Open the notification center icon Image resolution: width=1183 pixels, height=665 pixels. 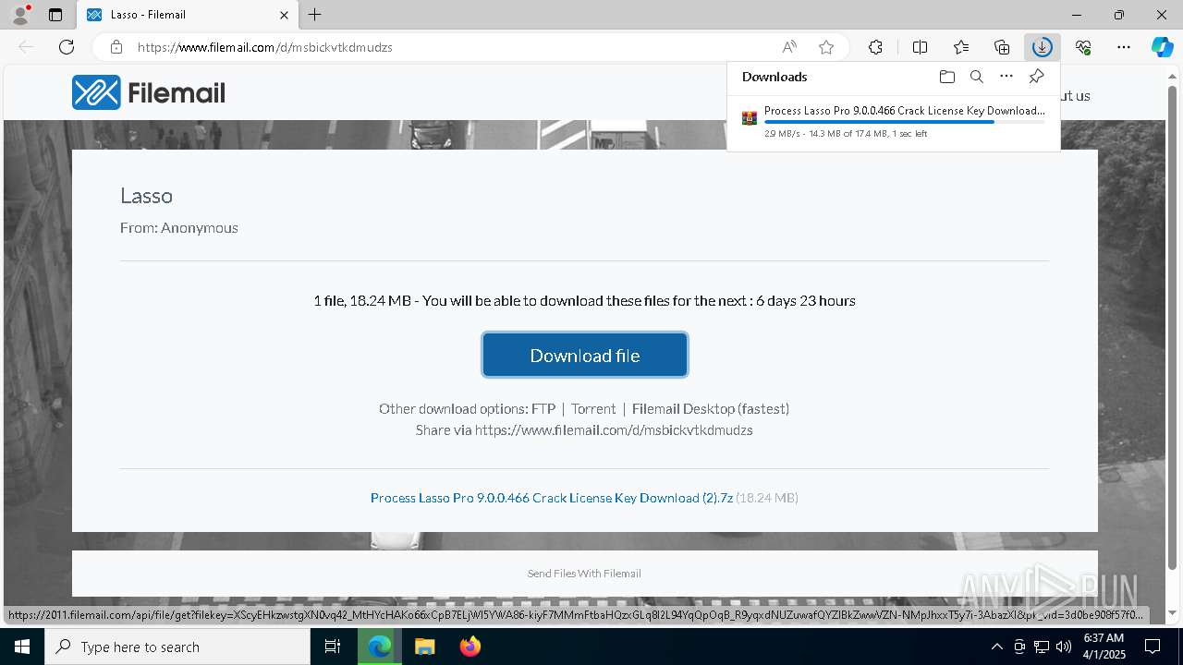click(1153, 647)
